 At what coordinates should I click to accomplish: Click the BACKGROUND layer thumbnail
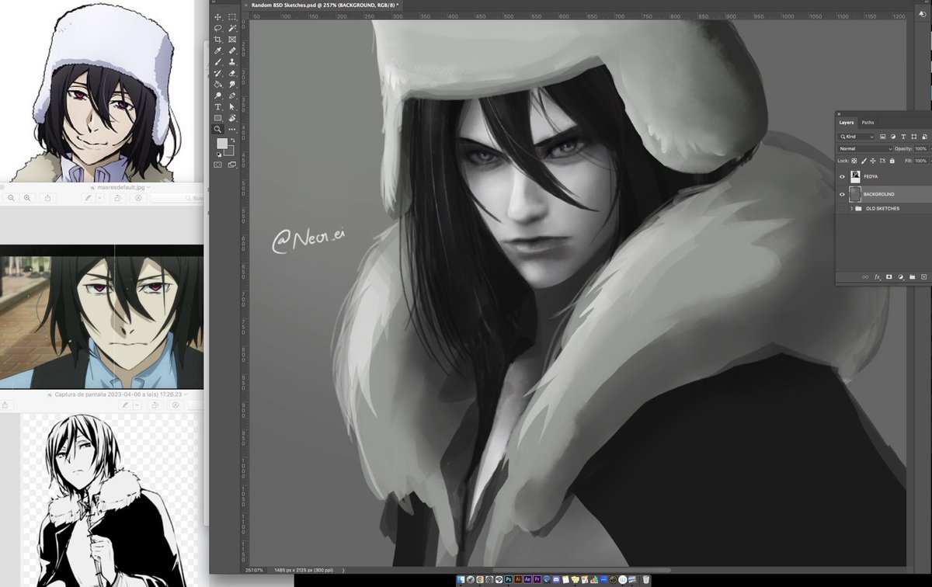pos(855,194)
